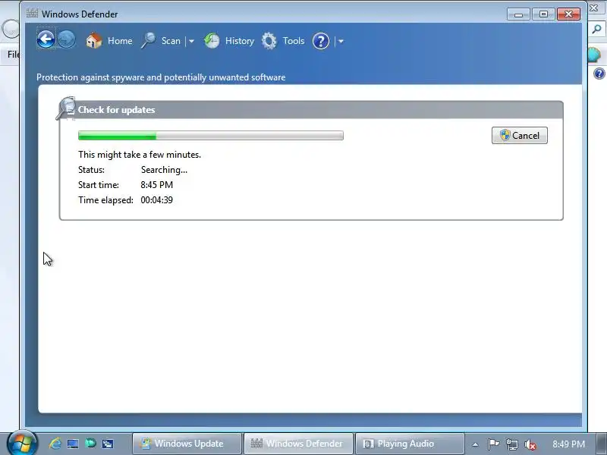Open the 8:49 PM taskbar clock
The height and width of the screenshot is (455, 607).
point(568,444)
